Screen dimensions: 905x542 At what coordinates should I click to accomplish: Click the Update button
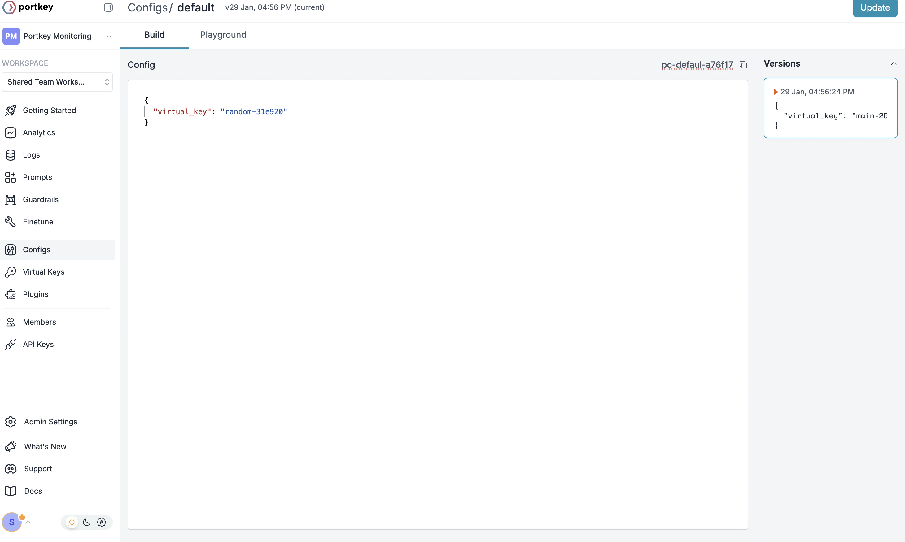point(875,7)
